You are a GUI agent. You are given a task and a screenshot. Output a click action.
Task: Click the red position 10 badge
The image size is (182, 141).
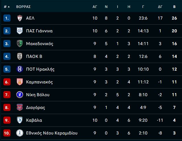pyautogui.click(x=7, y=133)
